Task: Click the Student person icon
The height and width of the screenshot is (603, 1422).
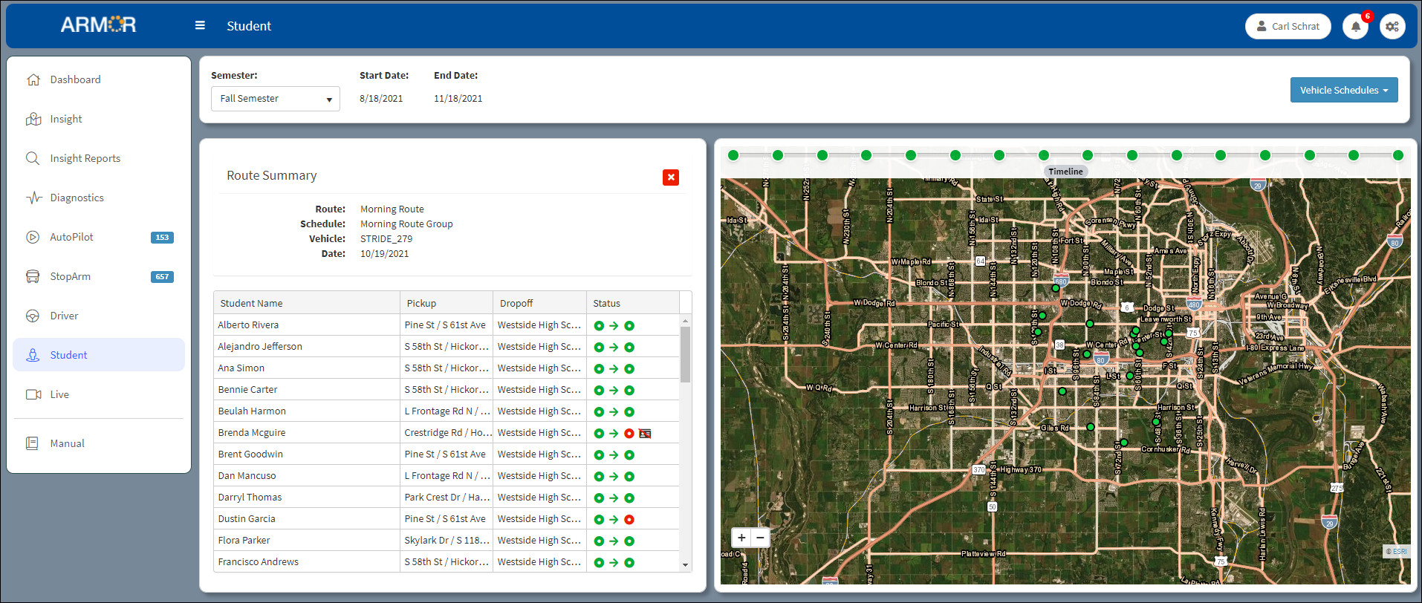Action: [33, 355]
